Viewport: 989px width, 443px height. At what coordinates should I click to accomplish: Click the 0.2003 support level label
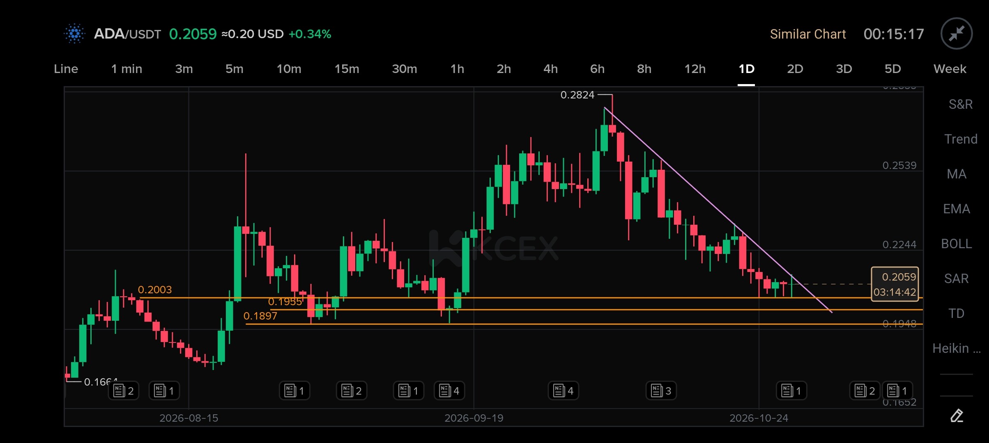(x=155, y=290)
